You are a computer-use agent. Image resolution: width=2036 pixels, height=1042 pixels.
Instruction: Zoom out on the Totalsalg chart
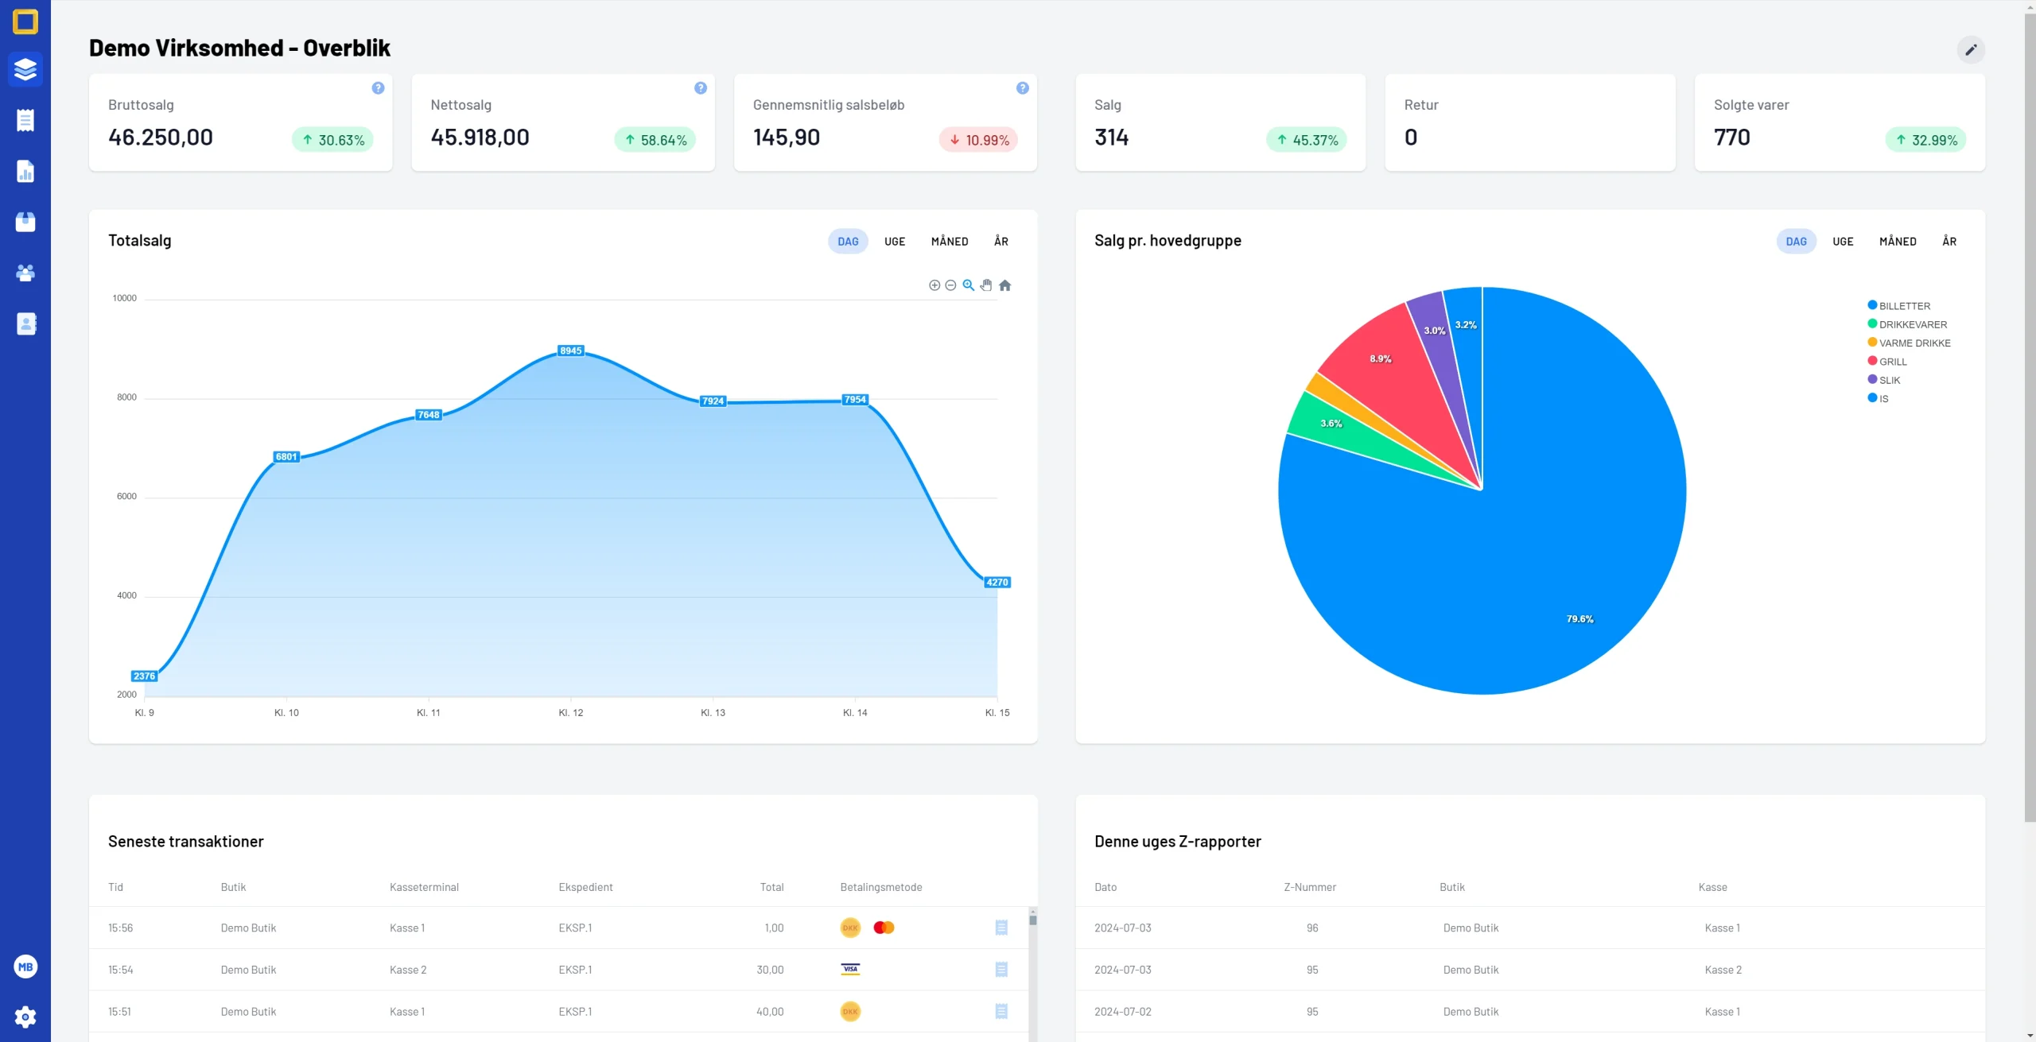pyautogui.click(x=950, y=285)
